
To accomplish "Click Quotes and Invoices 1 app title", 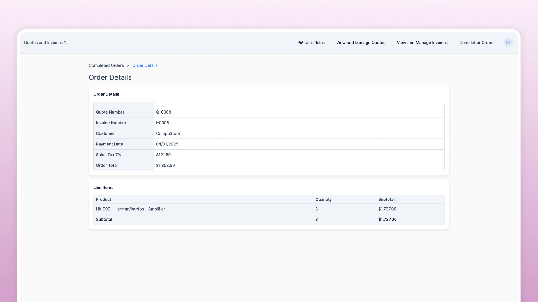I will pyautogui.click(x=45, y=43).
